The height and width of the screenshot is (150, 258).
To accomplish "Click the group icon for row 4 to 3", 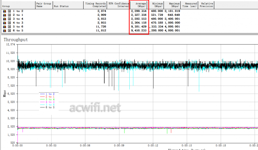I will pos(5,23).
